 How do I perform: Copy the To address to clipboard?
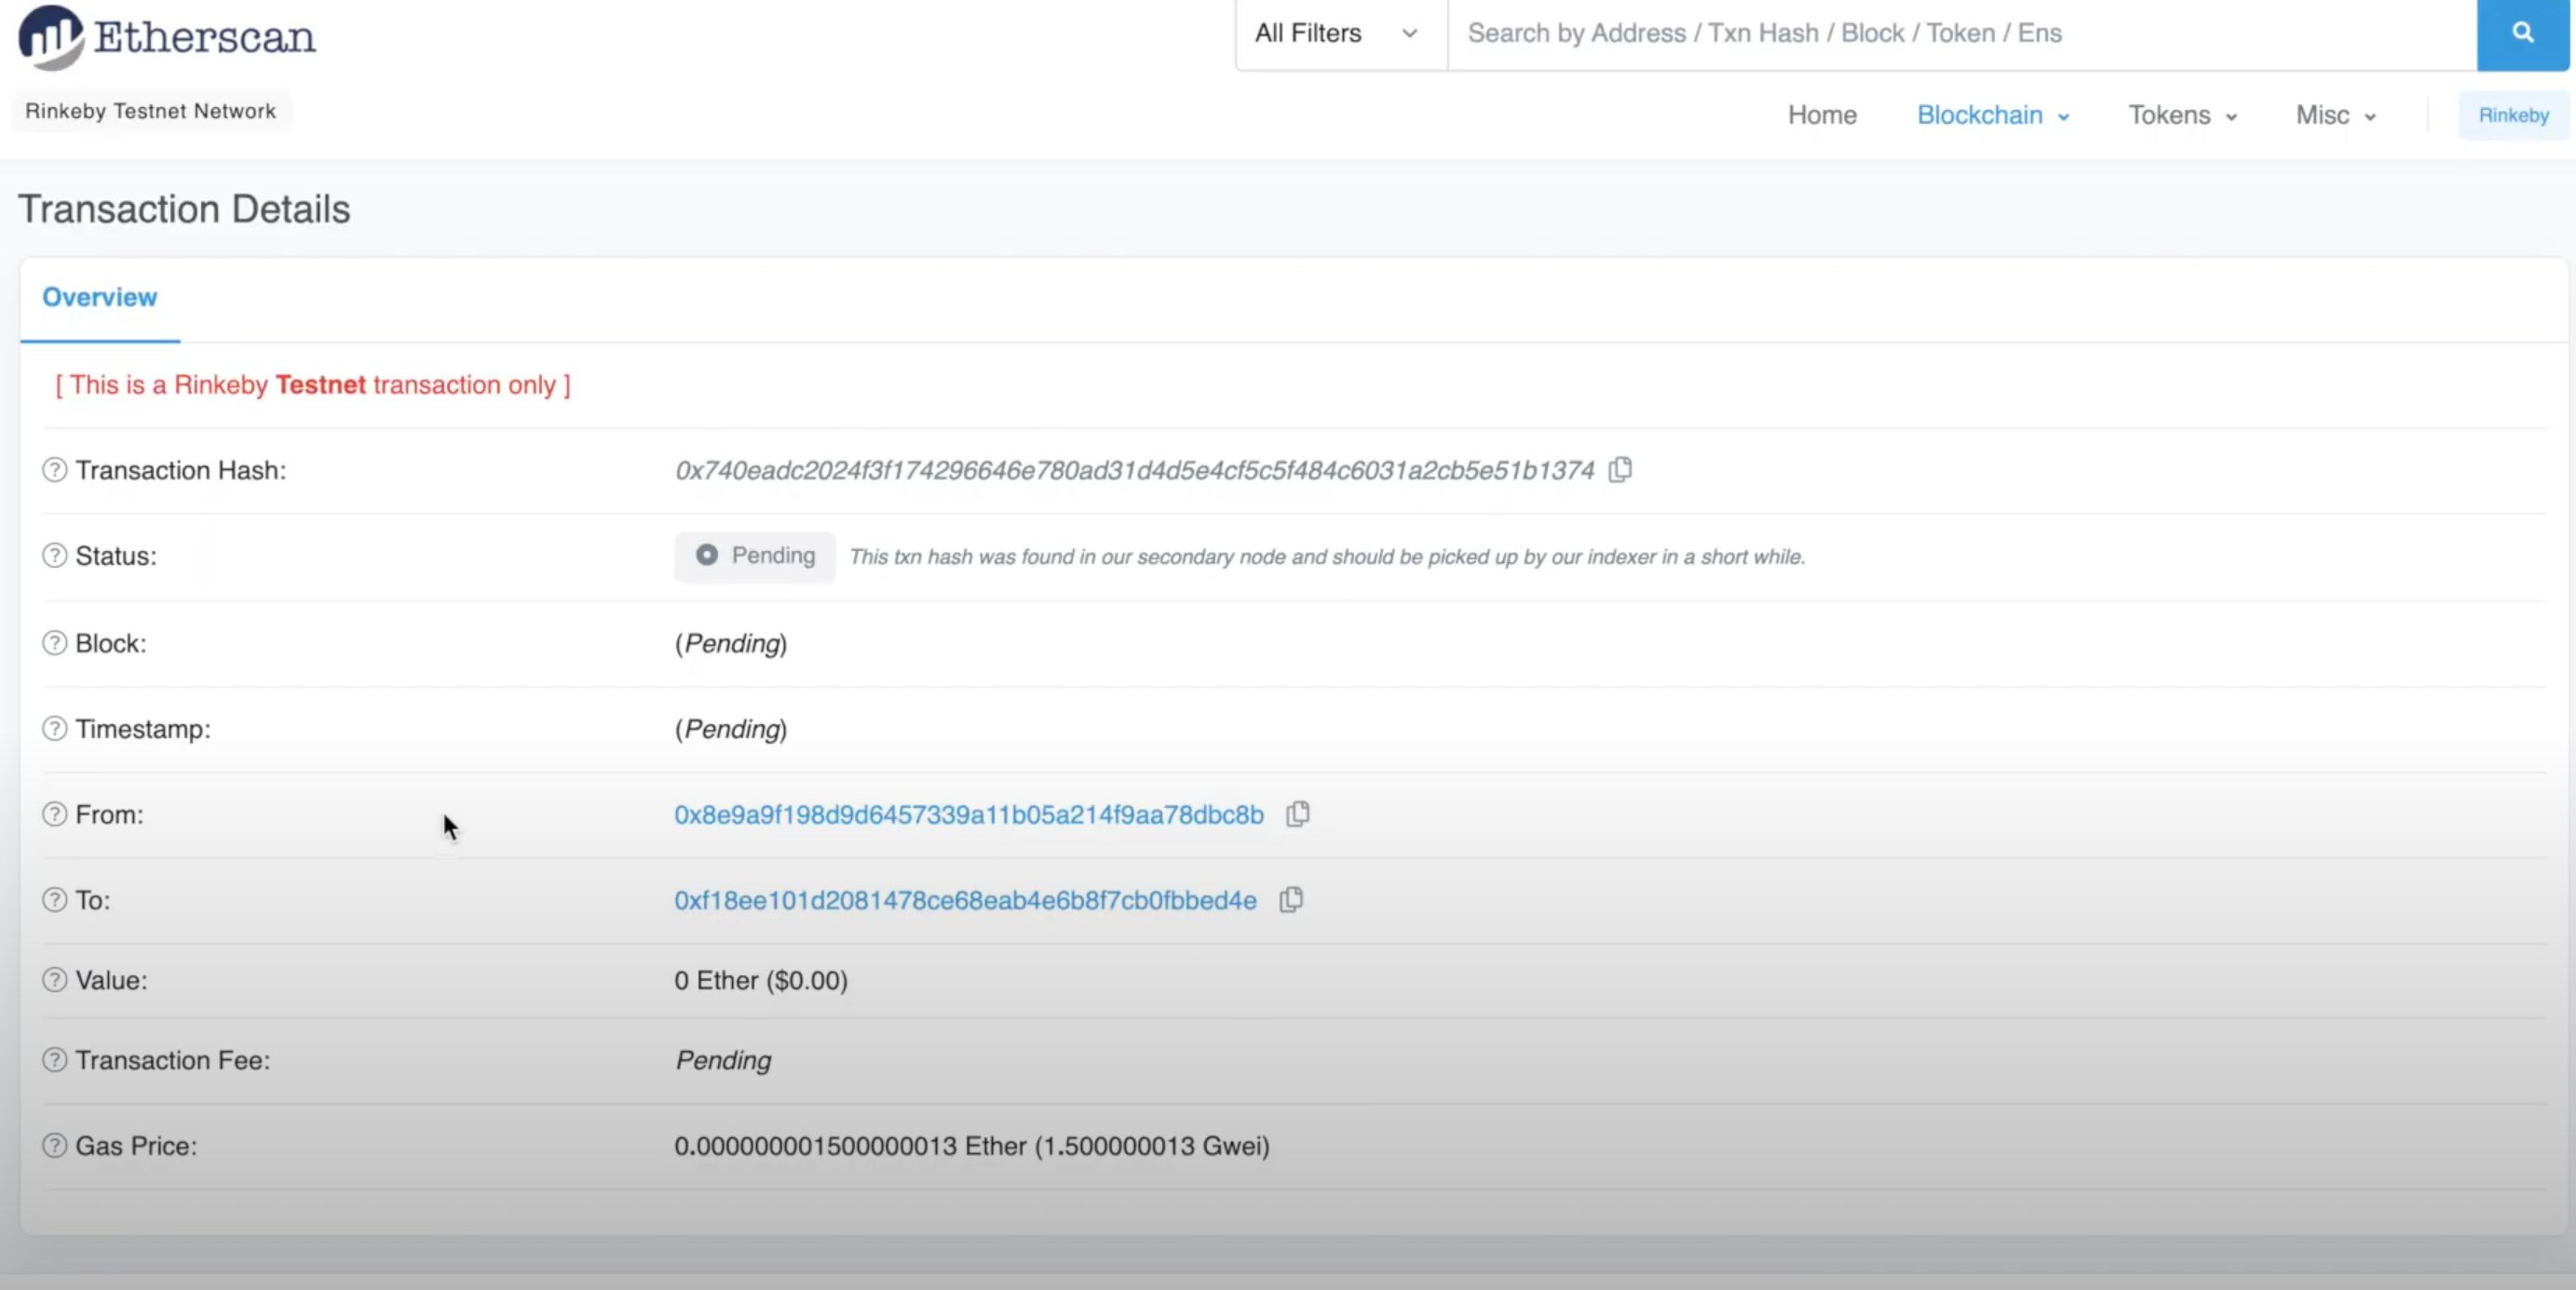[x=1291, y=900]
